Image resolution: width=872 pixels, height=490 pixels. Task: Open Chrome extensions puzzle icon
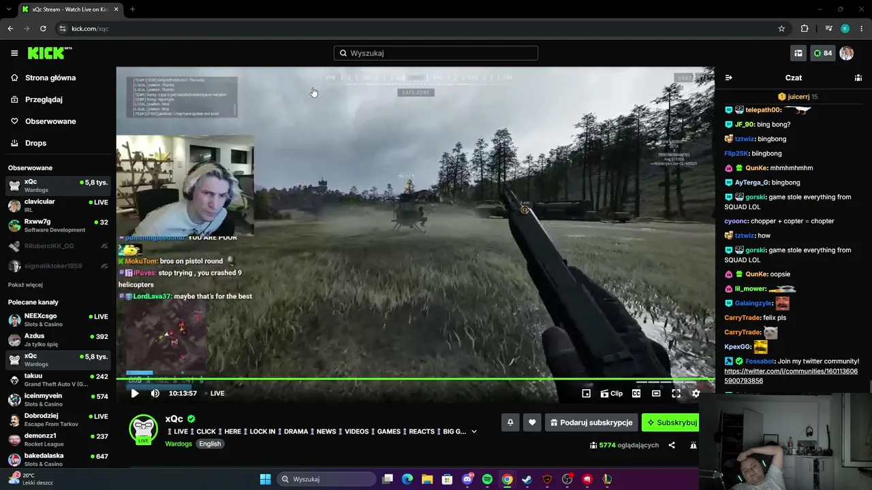click(805, 29)
